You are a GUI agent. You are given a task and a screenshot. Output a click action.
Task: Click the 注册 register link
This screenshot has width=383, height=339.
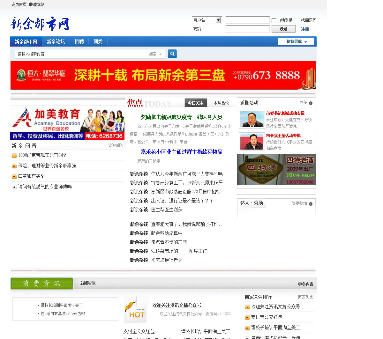pyautogui.click(x=305, y=29)
